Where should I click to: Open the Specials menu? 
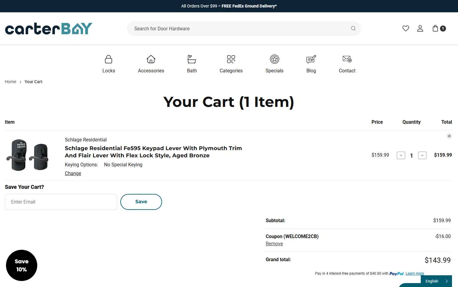(x=275, y=71)
